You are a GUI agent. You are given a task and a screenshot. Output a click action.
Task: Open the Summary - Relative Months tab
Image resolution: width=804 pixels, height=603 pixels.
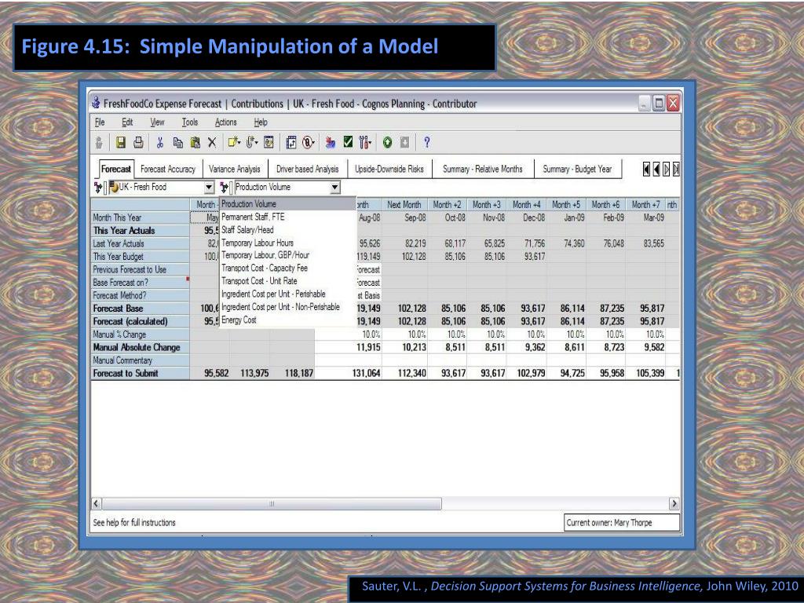pyautogui.click(x=483, y=170)
